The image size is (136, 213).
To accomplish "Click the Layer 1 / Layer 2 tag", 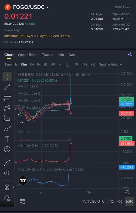I will (37, 36).
